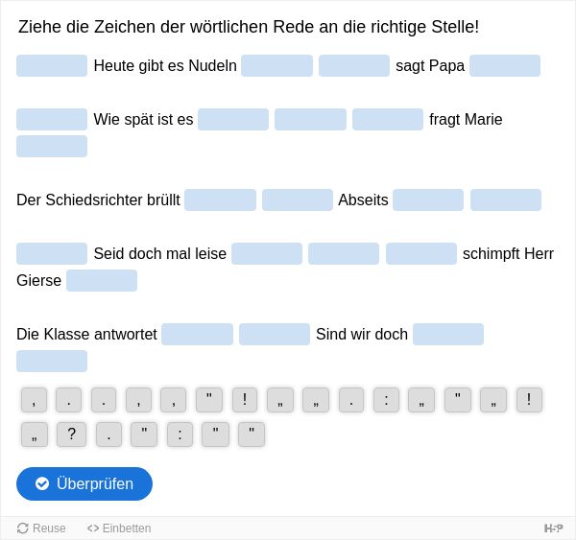Click blank before 'Wie spät ist es'

tap(52, 119)
